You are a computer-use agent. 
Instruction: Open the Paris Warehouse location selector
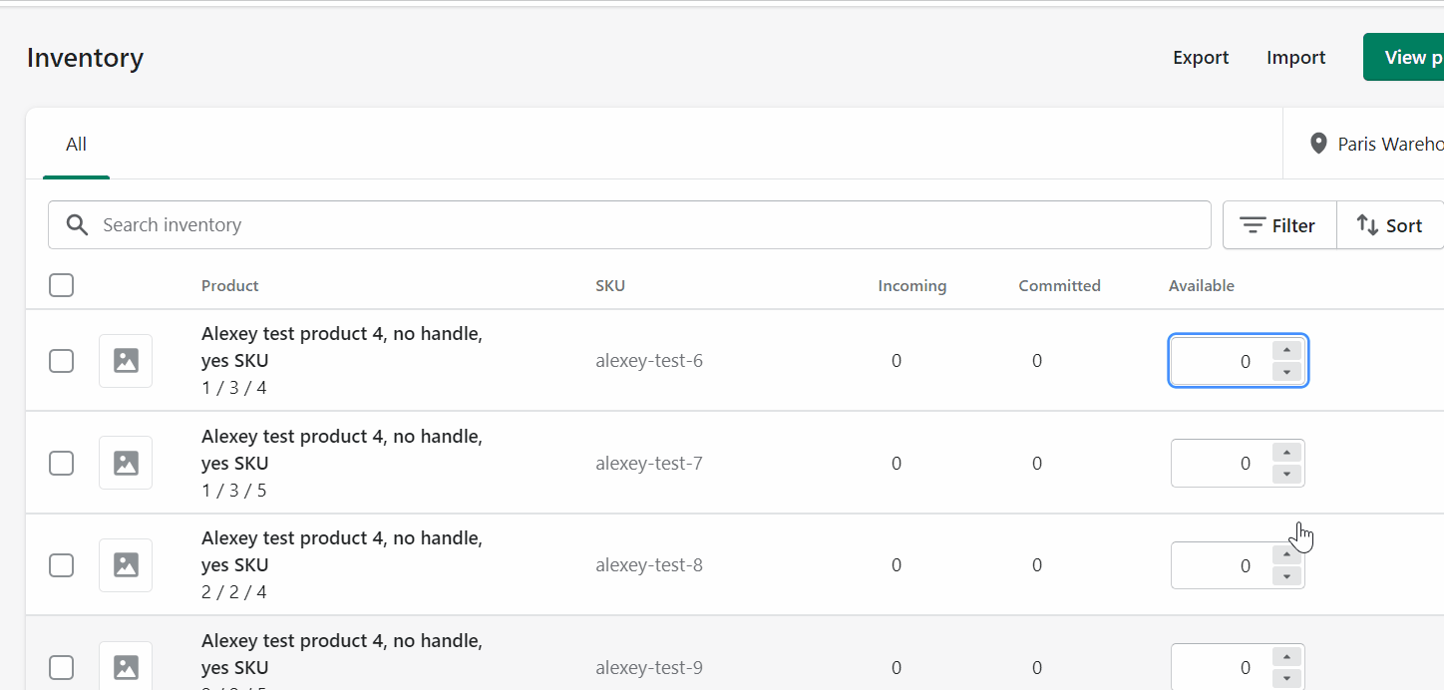[x=1389, y=143]
